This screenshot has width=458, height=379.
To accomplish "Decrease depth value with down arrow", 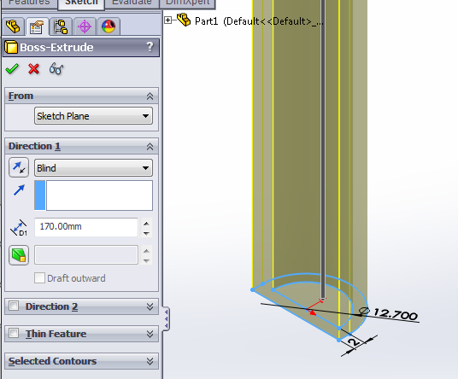I will click(146, 233).
